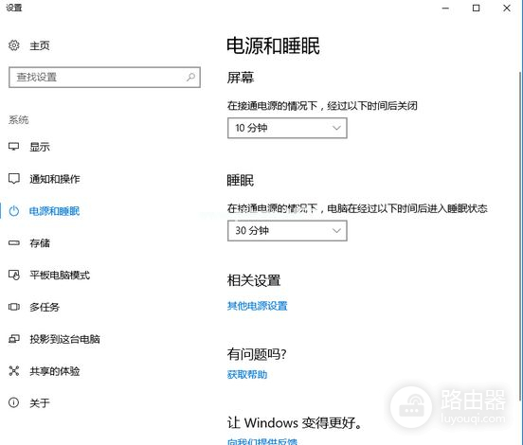Screen dimensions: 523x445
Task: Open the 关于 page
Action: pos(40,403)
